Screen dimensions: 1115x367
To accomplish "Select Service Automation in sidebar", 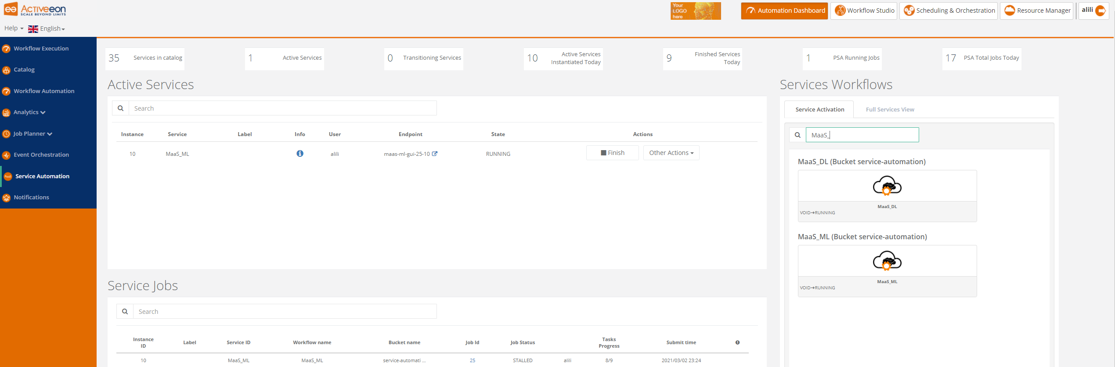I will pos(42,176).
